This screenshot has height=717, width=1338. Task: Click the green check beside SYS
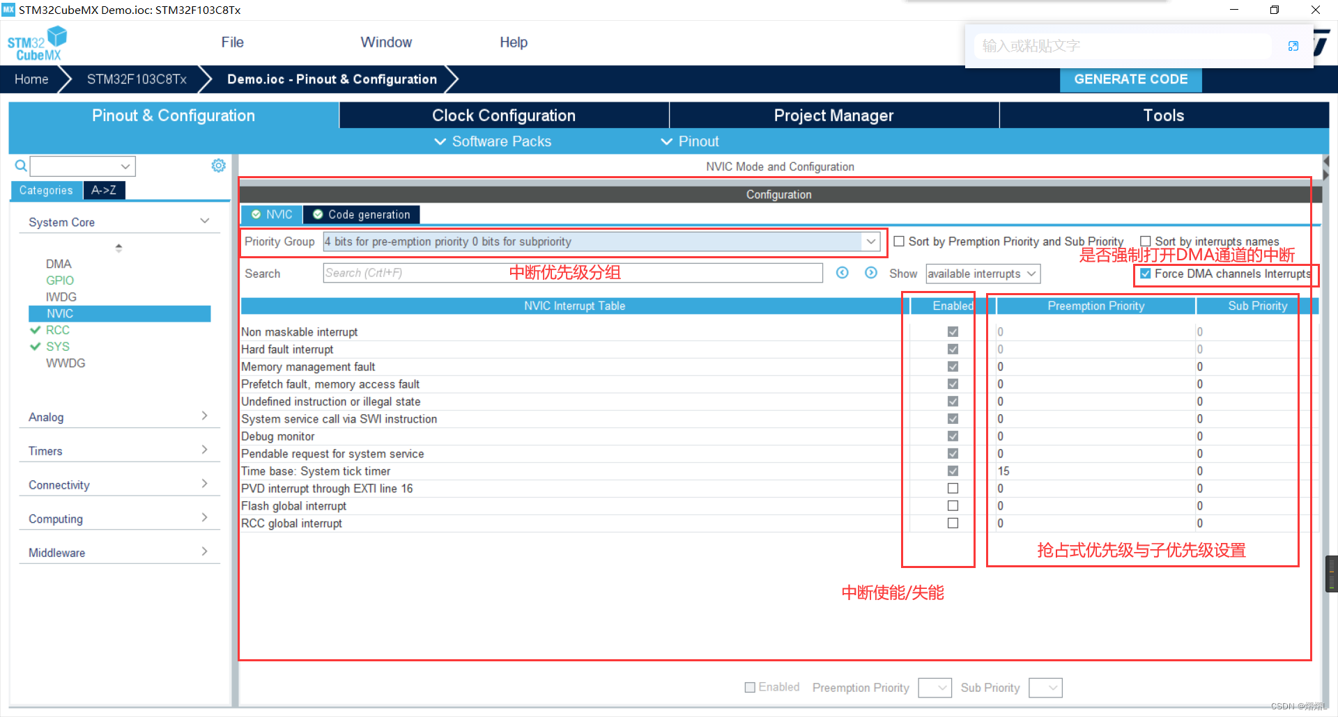[36, 347]
